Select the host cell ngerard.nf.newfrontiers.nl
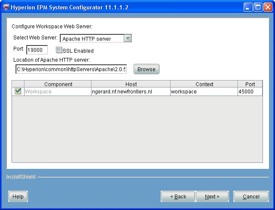 tap(131, 92)
